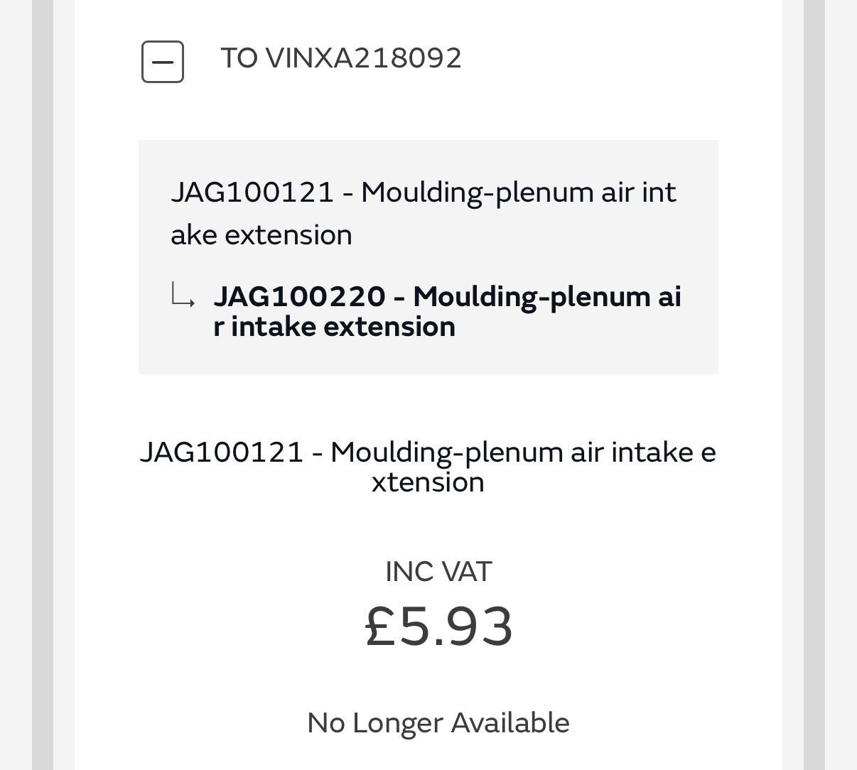The width and height of the screenshot is (857, 770).
Task: Click the "Moulding-plenum ai" bold text
Action: click(547, 296)
